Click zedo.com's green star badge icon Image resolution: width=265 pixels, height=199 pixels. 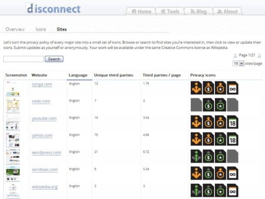220,105
